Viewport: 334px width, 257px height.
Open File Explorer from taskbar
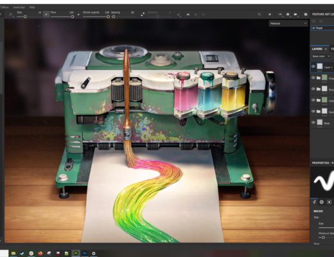coord(13,253)
